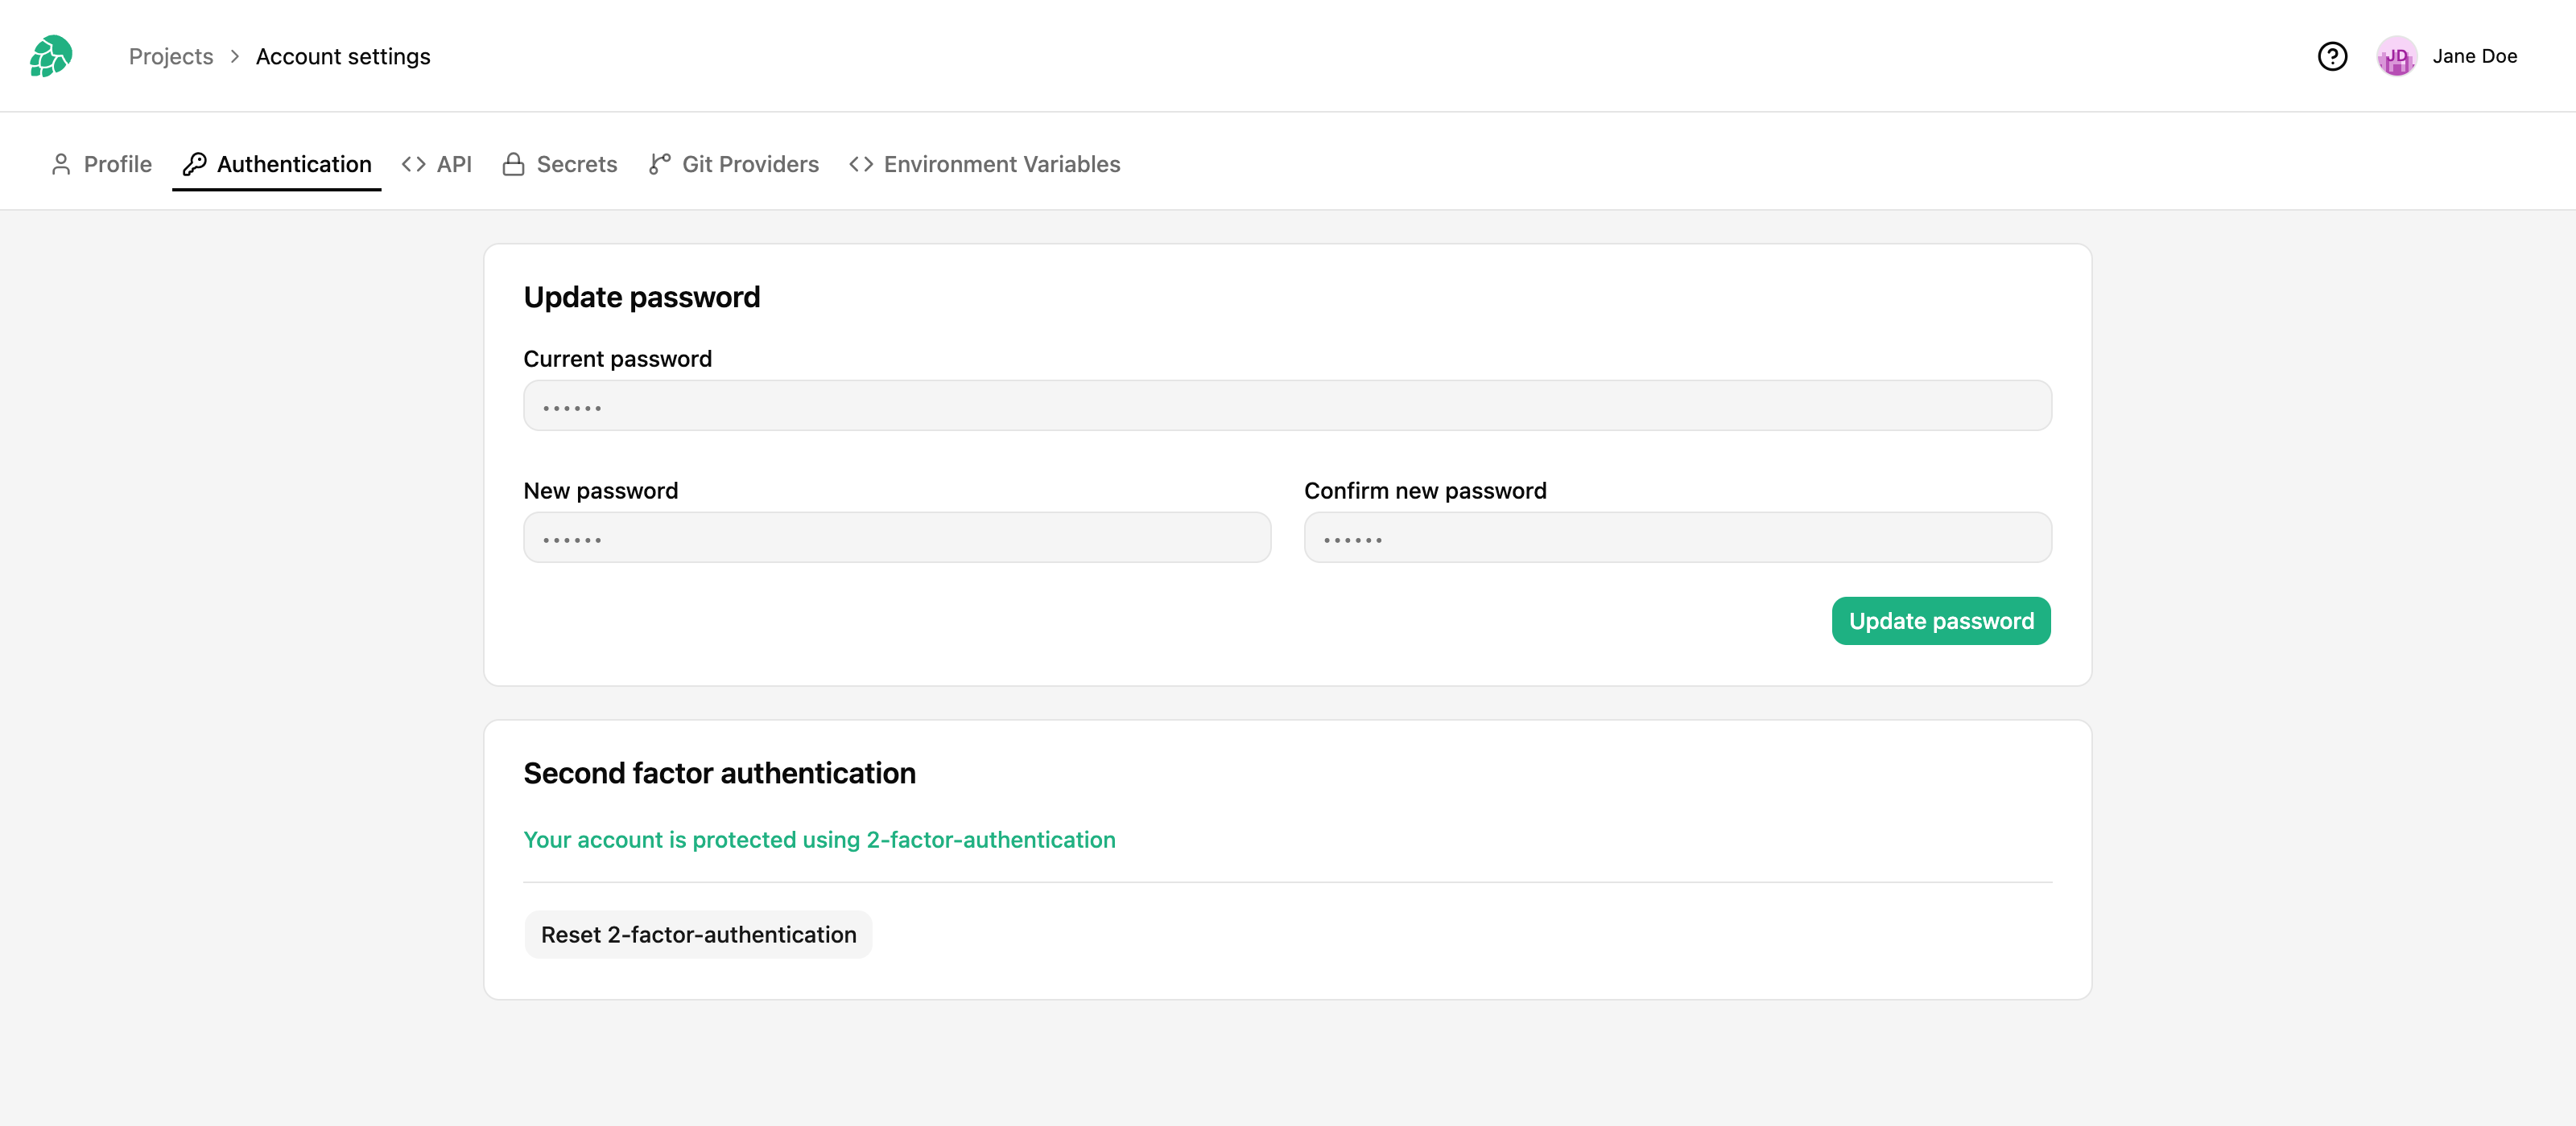
Task: Switch to the Profile tab
Action: point(101,164)
